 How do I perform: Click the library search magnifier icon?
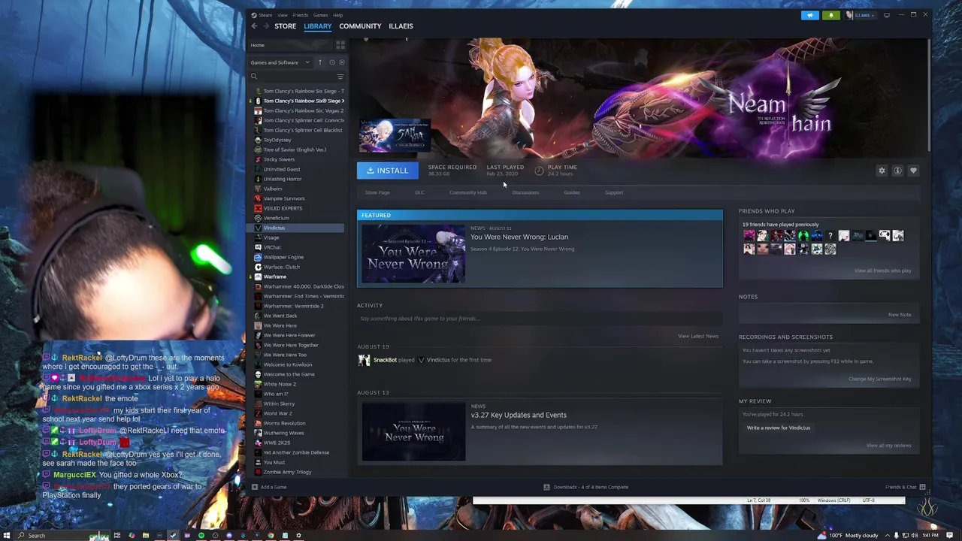254,77
